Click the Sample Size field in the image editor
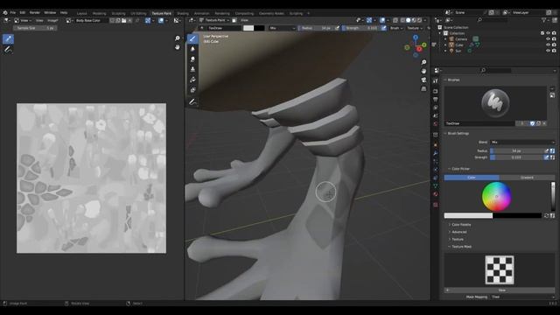Screen dimensions: 560x315 tap(35, 28)
